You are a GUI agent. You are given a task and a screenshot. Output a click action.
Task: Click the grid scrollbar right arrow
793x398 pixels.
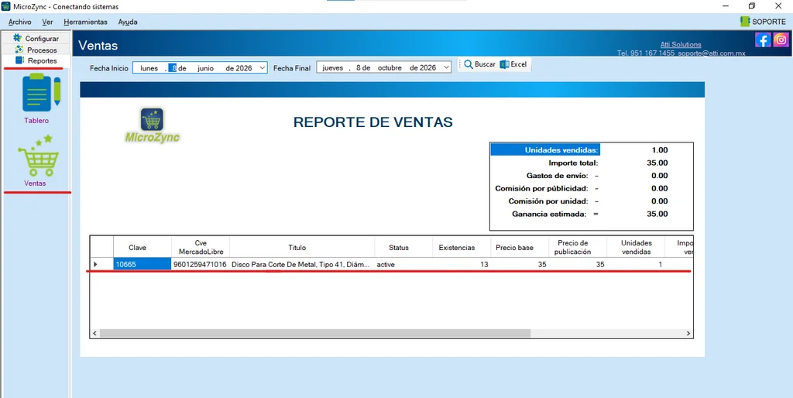pos(688,333)
